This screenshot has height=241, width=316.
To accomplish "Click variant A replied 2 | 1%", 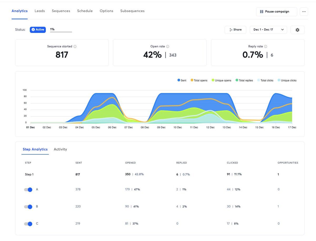I will pyautogui.click(x=181, y=189).
